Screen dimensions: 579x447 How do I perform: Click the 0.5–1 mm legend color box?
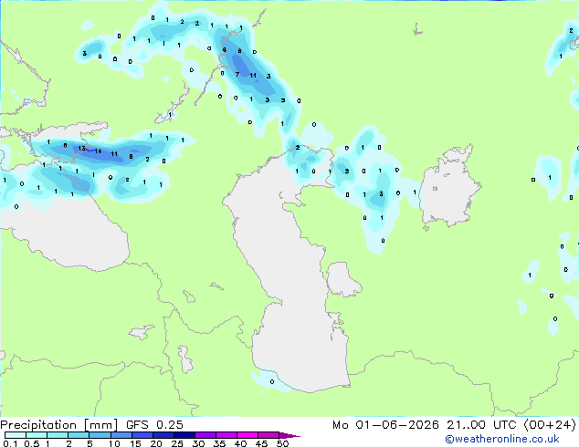click(x=37, y=435)
